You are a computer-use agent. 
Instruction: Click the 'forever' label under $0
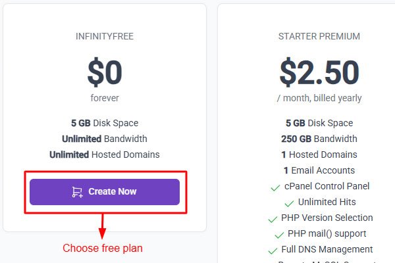(105, 98)
